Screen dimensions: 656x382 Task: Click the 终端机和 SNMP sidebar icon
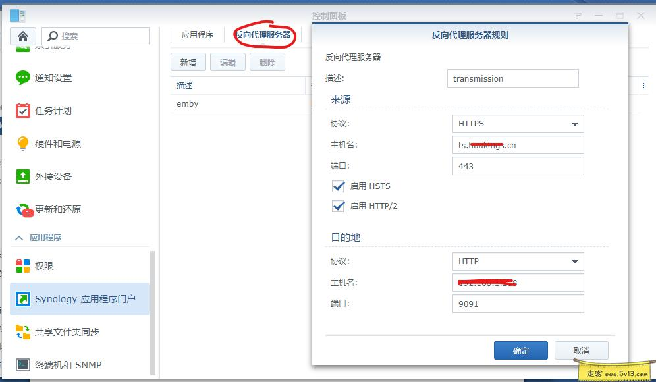[x=66, y=364]
